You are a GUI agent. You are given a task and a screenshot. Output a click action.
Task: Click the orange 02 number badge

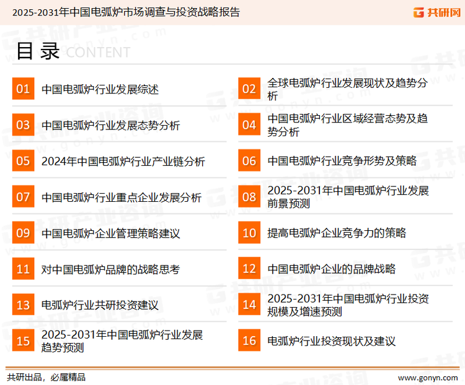pos(249,89)
